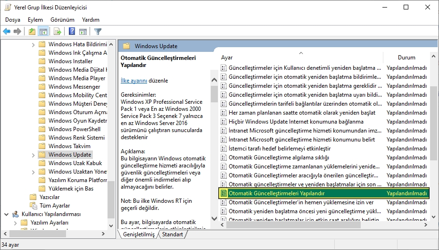Click the Tüm Ayarlar icon in tree
439x250 pixels.
click(33, 206)
